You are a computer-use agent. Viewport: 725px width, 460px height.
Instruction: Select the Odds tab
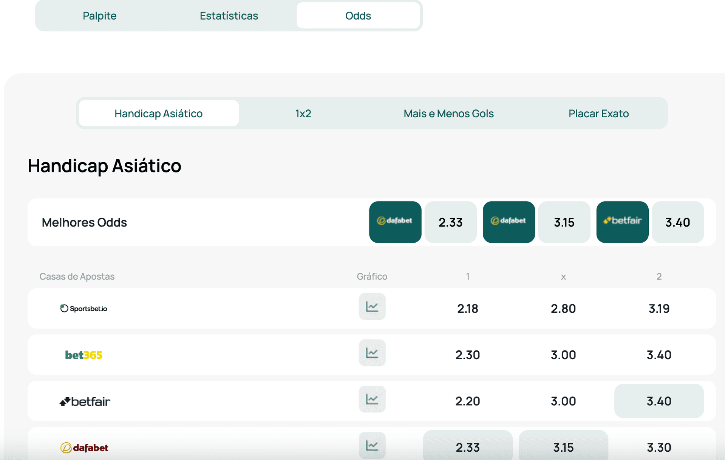tap(358, 15)
